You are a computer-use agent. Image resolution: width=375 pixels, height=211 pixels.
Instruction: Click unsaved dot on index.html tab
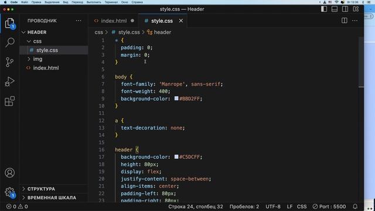pyautogui.click(x=132, y=21)
